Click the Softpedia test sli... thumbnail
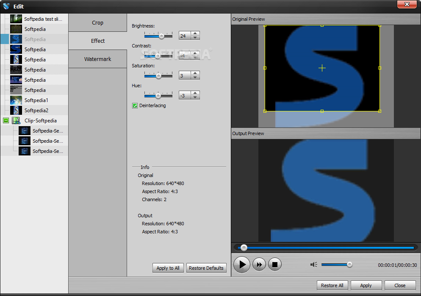421x296 pixels. coord(16,19)
